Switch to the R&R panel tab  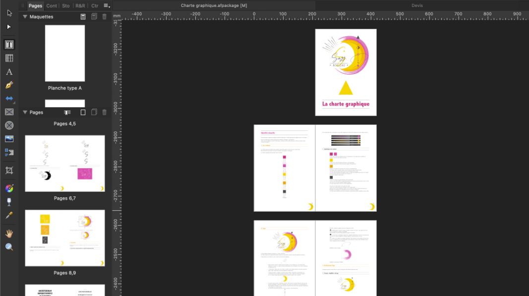(x=80, y=6)
